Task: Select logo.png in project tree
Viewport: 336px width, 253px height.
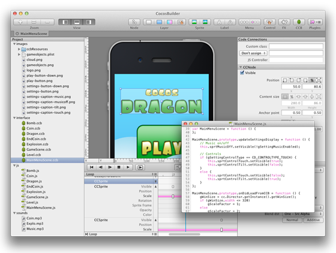Action: [x=34, y=70]
